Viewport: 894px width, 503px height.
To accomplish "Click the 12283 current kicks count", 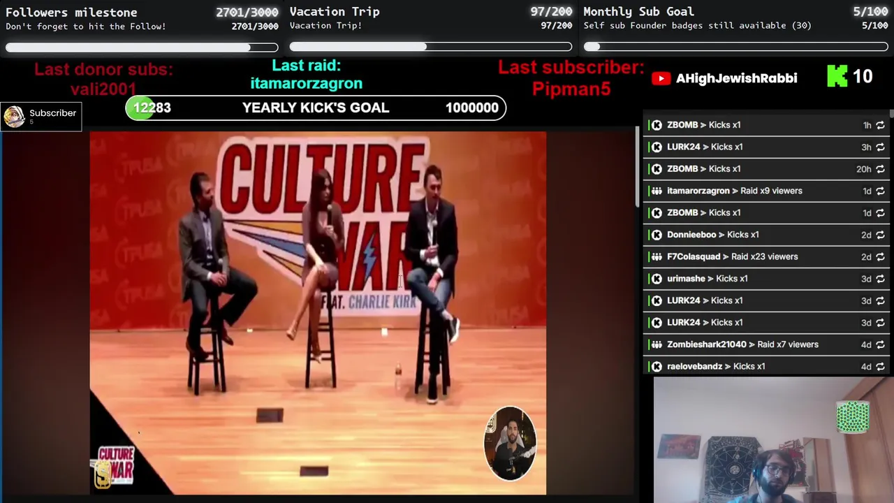I will click(x=152, y=108).
